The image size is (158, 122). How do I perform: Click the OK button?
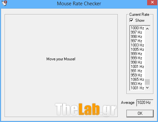coord(140,113)
